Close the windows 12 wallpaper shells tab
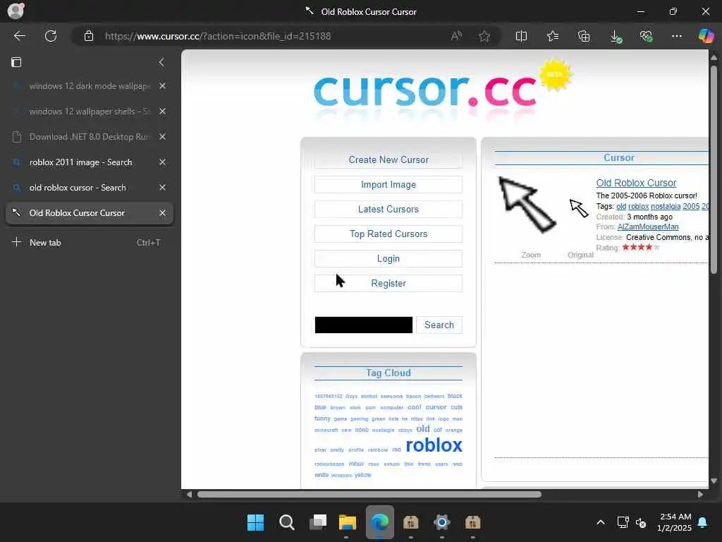722x542 pixels. [162, 111]
